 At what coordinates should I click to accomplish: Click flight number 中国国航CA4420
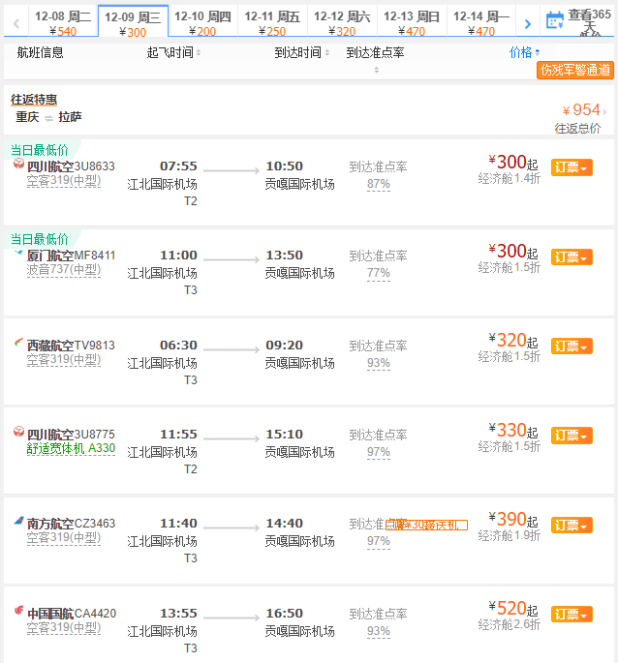pos(72,613)
